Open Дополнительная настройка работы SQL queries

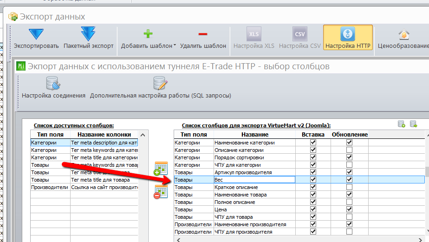[161, 88]
